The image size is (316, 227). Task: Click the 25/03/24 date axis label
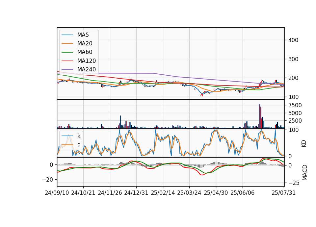coord(189,193)
